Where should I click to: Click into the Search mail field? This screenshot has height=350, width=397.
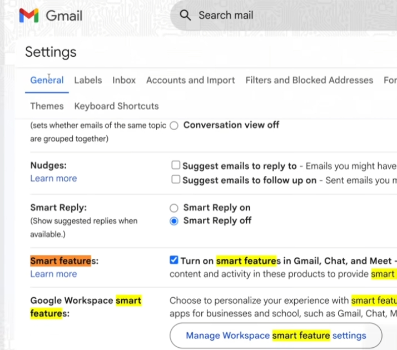pyautogui.click(x=278, y=15)
